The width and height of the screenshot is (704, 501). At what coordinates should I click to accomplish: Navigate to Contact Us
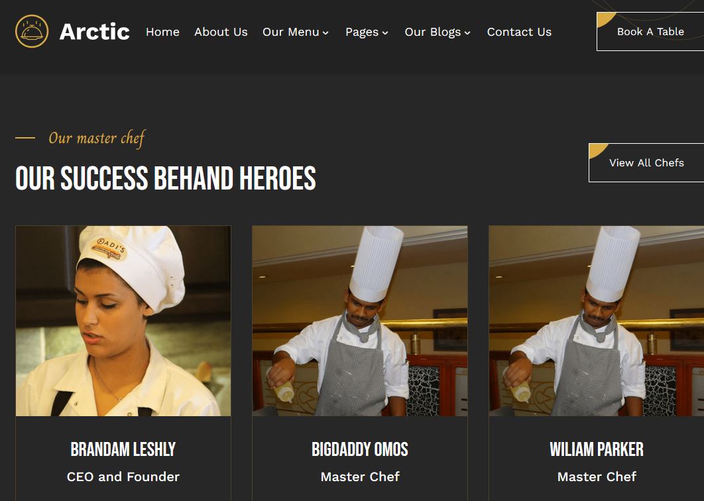click(x=519, y=32)
